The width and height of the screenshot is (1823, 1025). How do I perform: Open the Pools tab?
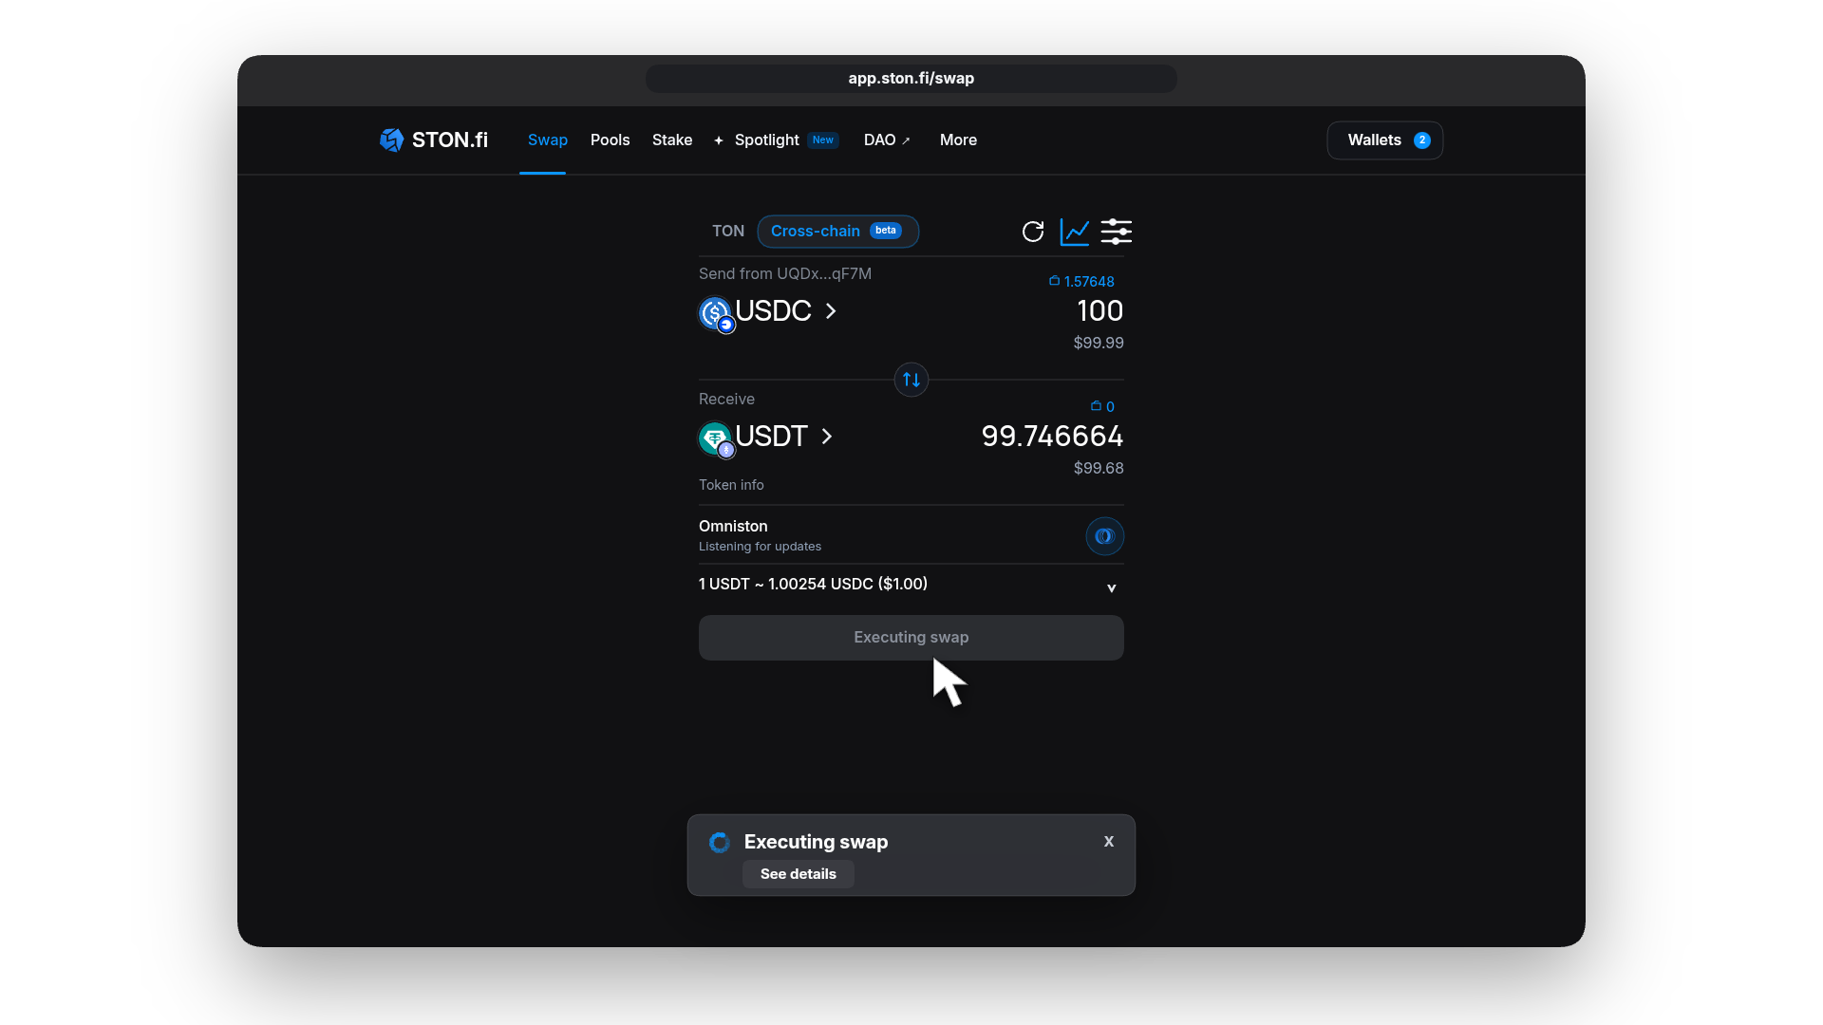(611, 140)
